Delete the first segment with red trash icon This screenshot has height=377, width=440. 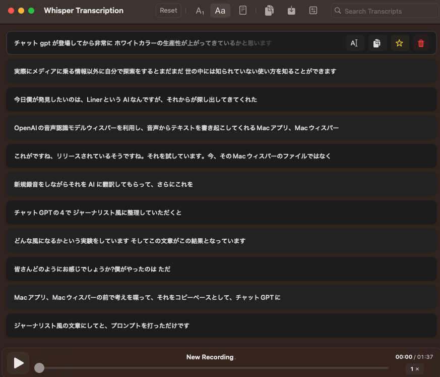pyautogui.click(x=421, y=43)
